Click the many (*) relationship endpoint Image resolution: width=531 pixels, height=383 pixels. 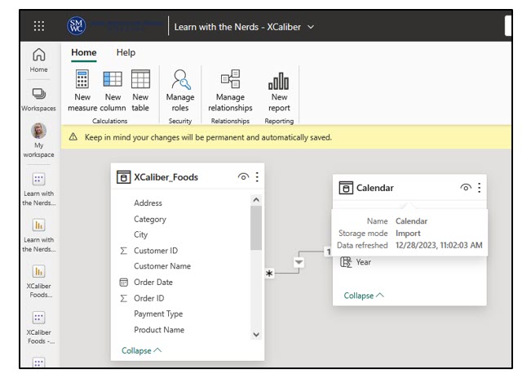click(x=269, y=274)
